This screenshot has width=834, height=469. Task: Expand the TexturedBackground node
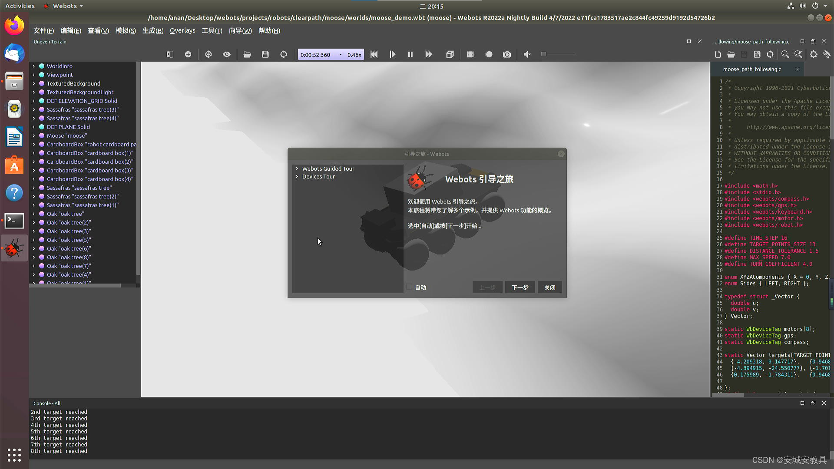pos(34,83)
